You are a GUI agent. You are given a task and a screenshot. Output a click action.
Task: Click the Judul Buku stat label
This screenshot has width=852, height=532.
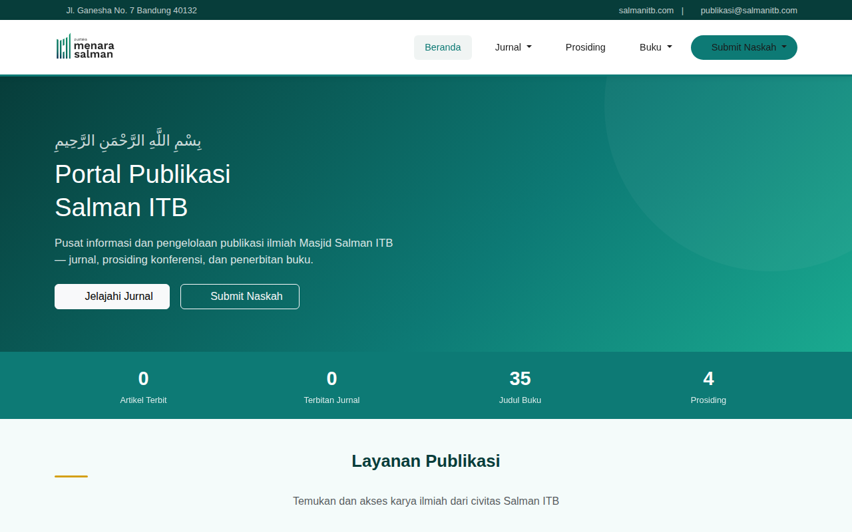[520, 400]
